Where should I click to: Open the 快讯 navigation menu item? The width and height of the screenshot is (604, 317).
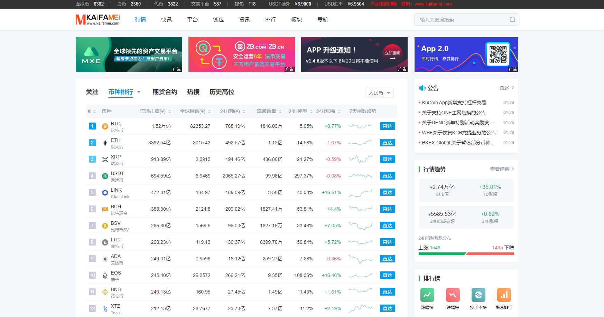pos(166,20)
